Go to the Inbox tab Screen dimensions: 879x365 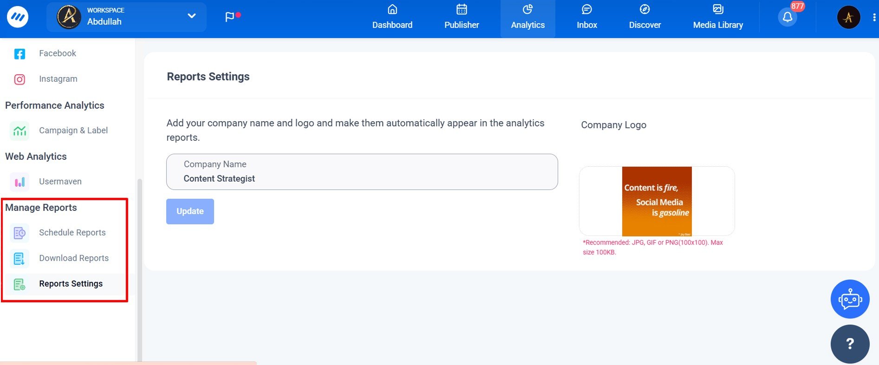point(586,18)
